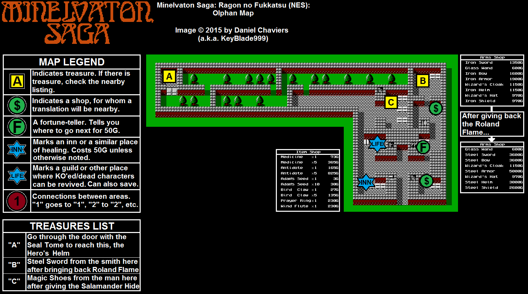Click the green F fortune-teller marker on the map
The height and width of the screenshot is (294, 528).
point(423,147)
